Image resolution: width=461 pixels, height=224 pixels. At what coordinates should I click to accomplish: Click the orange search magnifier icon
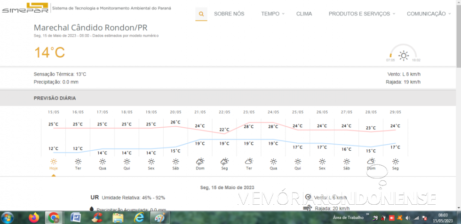pos(201,14)
